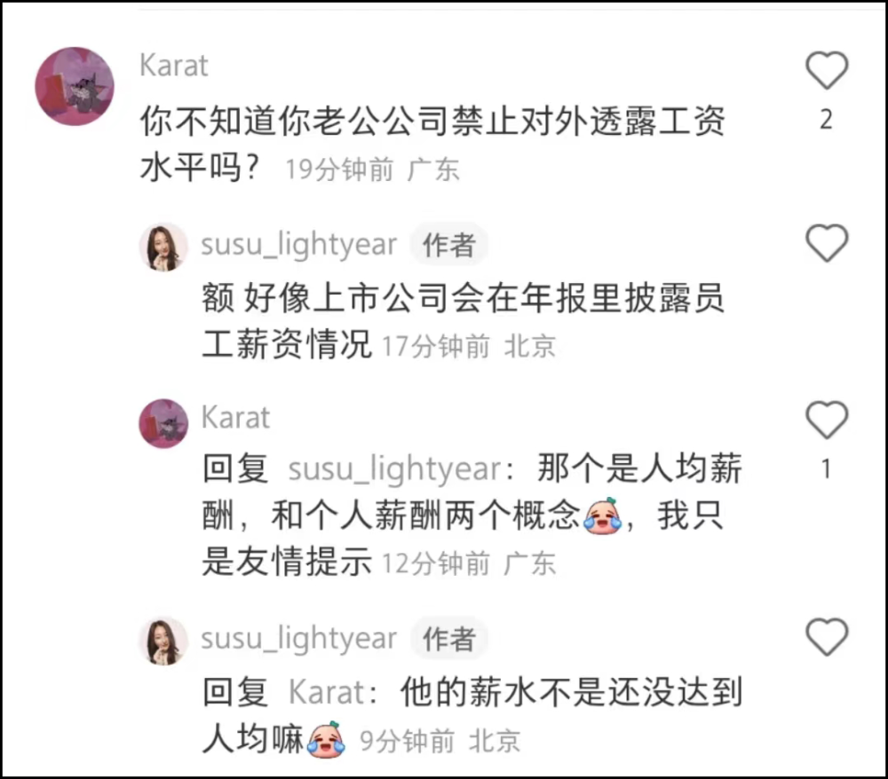Click the 作者 badge on the first reply
The image size is (888, 779).
tap(449, 245)
